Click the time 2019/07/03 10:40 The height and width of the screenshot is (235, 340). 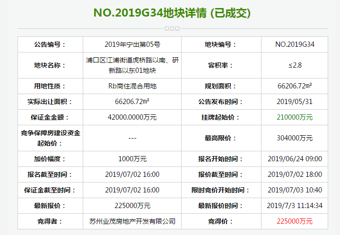point(295,190)
